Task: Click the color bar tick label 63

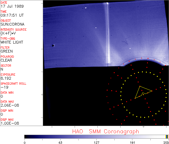Action: coord(60,142)
